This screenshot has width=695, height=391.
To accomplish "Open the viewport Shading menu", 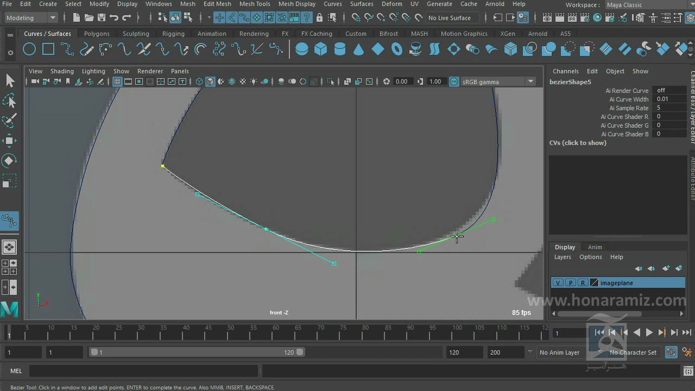I will pyautogui.click(x=62, y=71).
